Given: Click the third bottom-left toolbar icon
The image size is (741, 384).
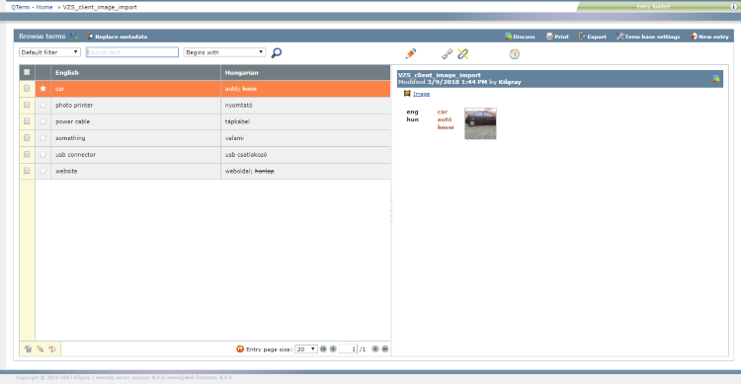Looking at the screenshot, I should coord(52,349).
